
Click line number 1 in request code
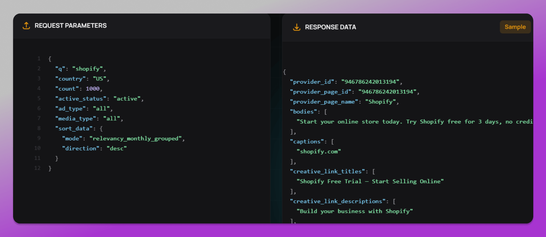pyautogui.click(x=39, y=59)
